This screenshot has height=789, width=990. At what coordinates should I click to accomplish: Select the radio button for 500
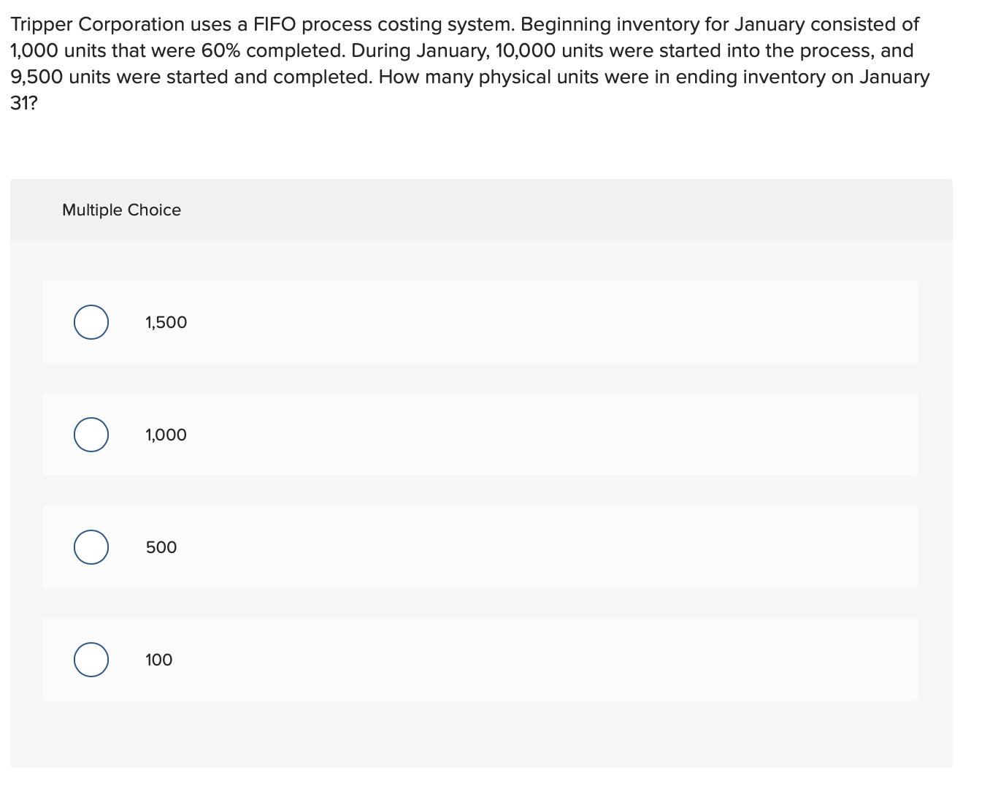pyautogui.click(x=91, y=546)
